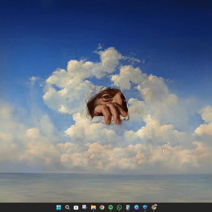
Task: Open the Calculator app
Action: click(x=128, y=207)
